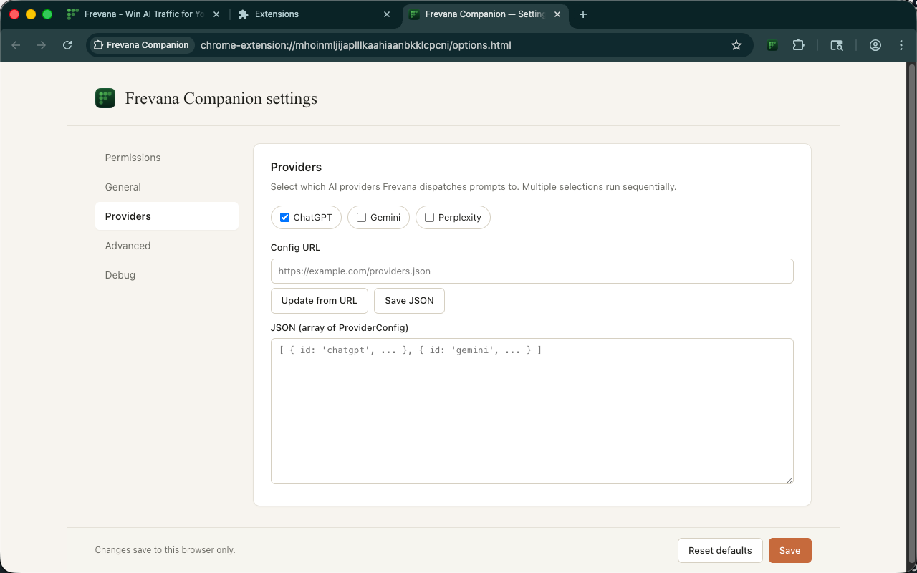
Task: Switch to the Extensions browser tab
Action: point(315,14)
